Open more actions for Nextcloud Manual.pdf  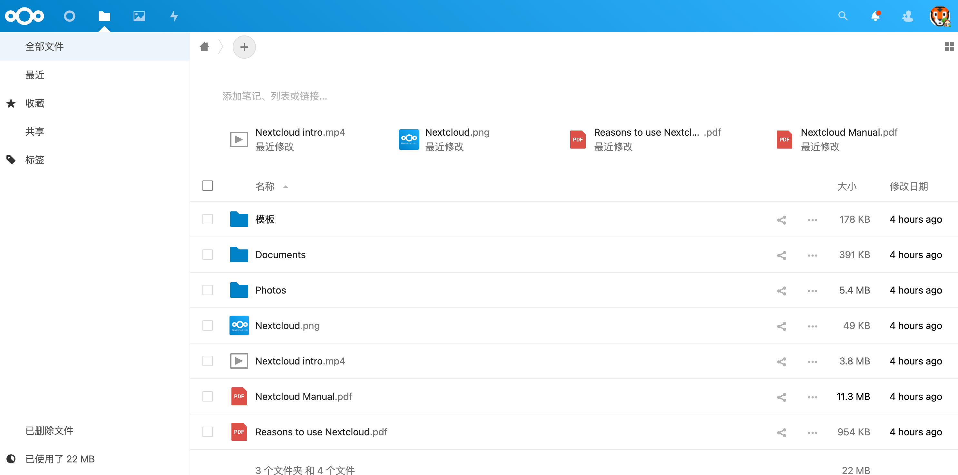[812, 397]
